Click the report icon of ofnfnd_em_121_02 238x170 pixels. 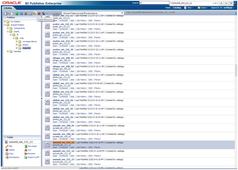coord(48,119)
